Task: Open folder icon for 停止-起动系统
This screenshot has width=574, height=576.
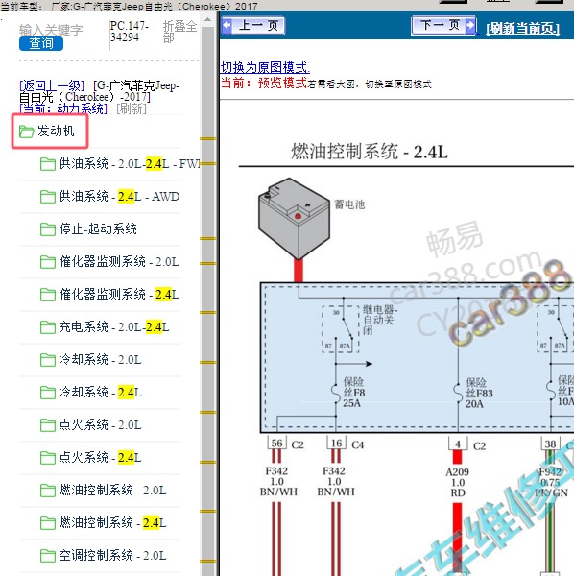Action: coord(48,229)
